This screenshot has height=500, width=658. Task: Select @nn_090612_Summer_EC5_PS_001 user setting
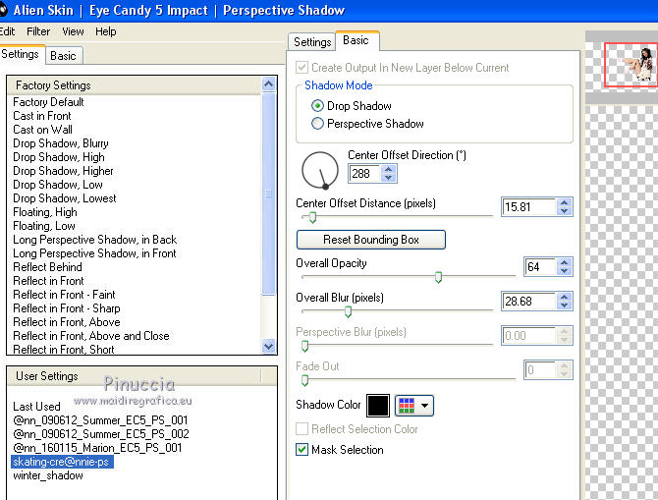[100, 420]
